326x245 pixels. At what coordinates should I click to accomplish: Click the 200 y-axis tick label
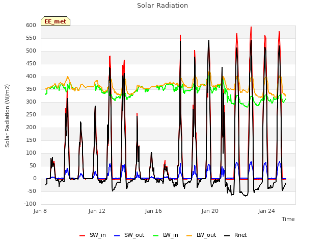coord(31,128)
